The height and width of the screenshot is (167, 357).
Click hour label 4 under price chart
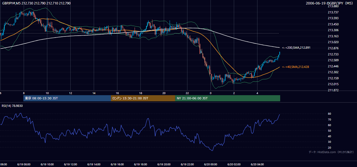(x=258, y=93)
